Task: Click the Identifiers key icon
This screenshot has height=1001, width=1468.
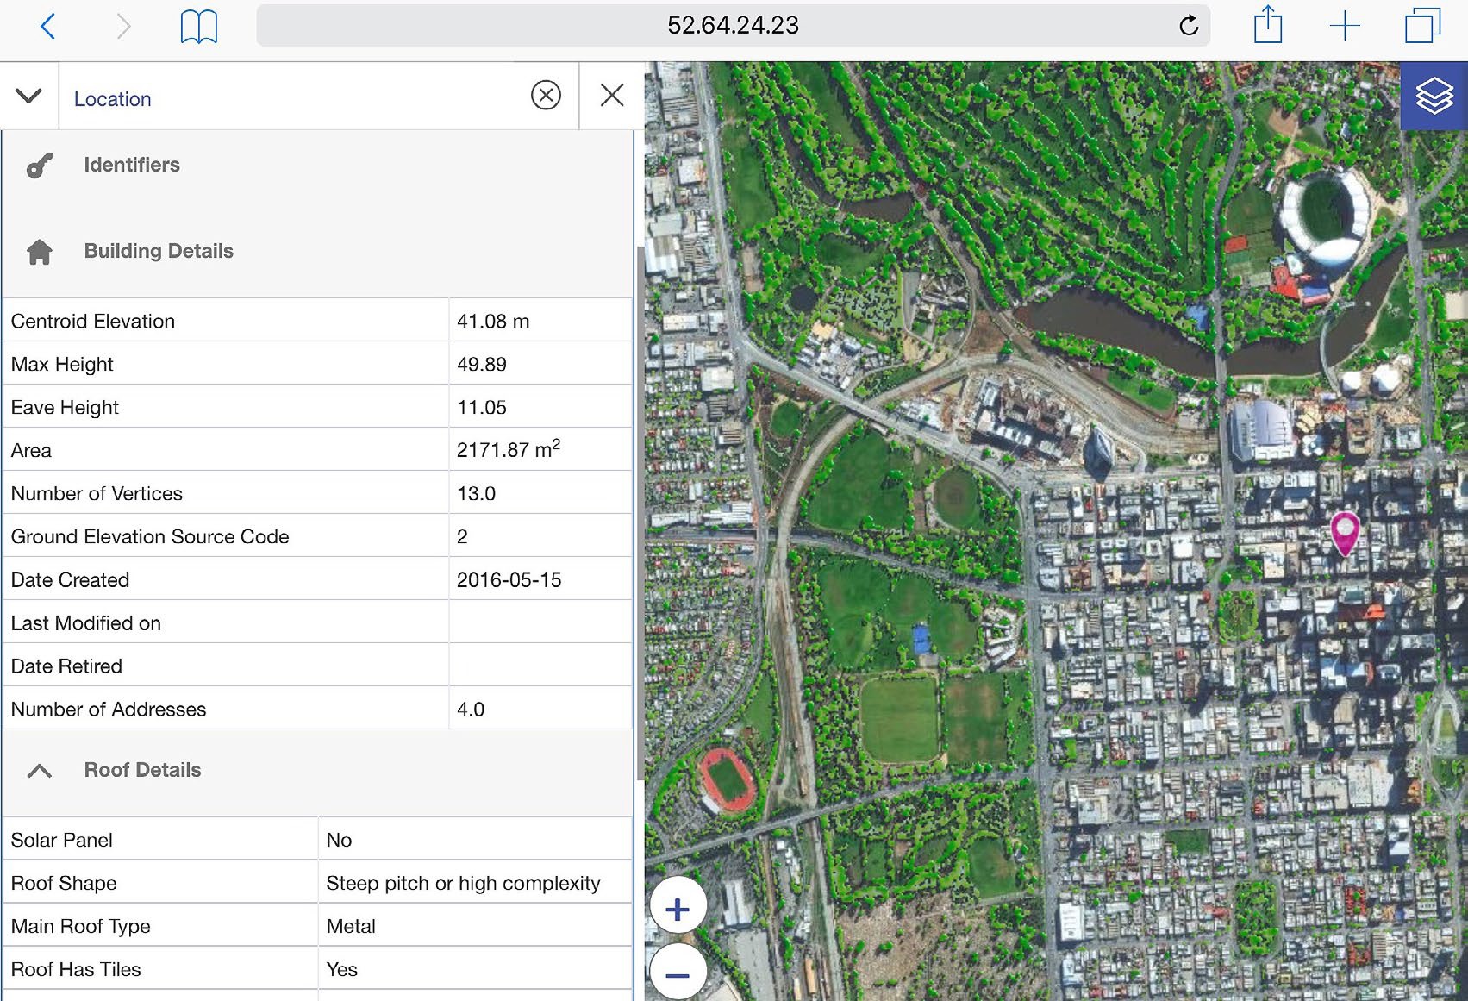Action: pos(39,166)
